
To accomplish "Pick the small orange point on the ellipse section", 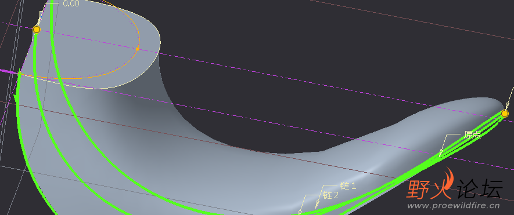I will coord(137,49).
